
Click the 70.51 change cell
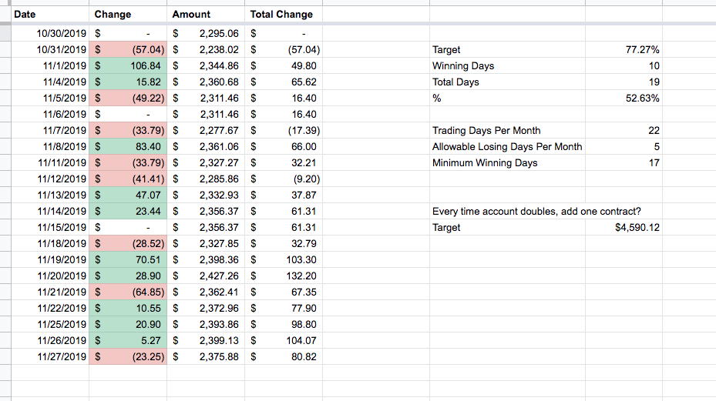128,259
